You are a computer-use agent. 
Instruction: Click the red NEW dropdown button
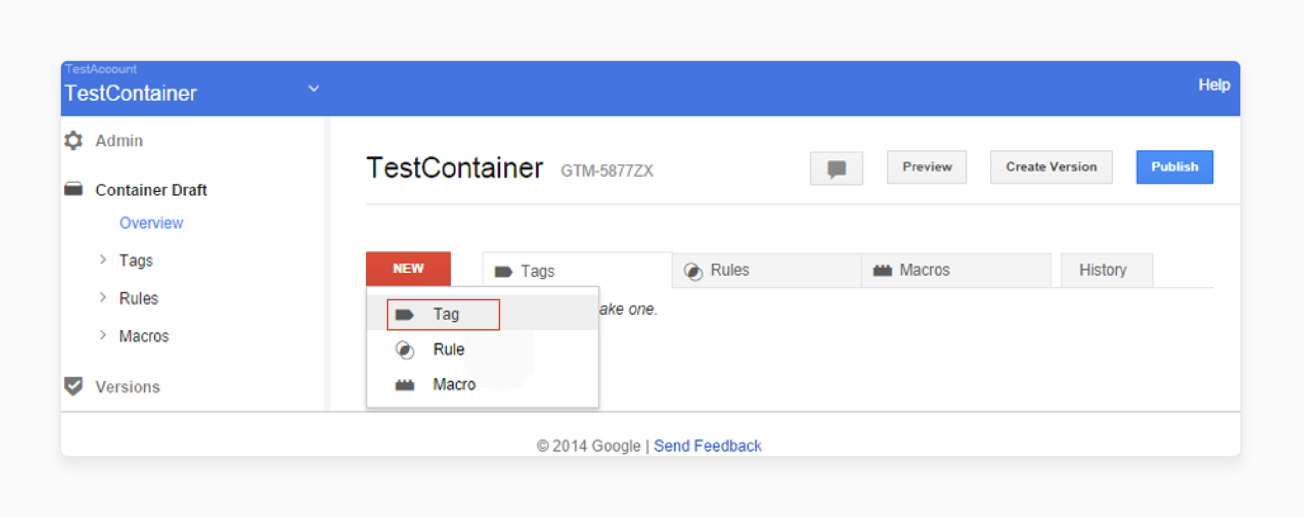pyautogui.click(x=408, y=268)
